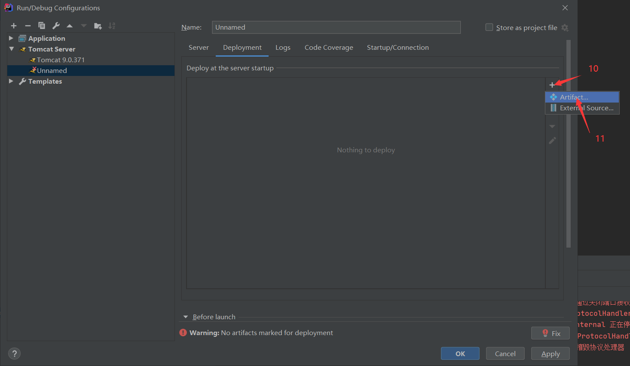Expand the Application tree node

tap(11, 38)
